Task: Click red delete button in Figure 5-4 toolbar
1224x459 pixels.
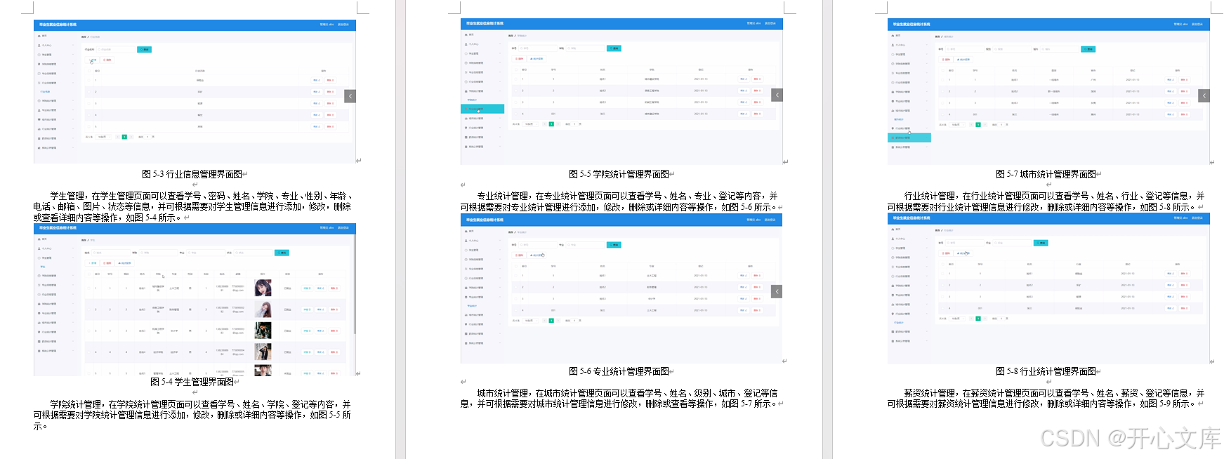Action: pyautogui.click(x=107, y=263)
